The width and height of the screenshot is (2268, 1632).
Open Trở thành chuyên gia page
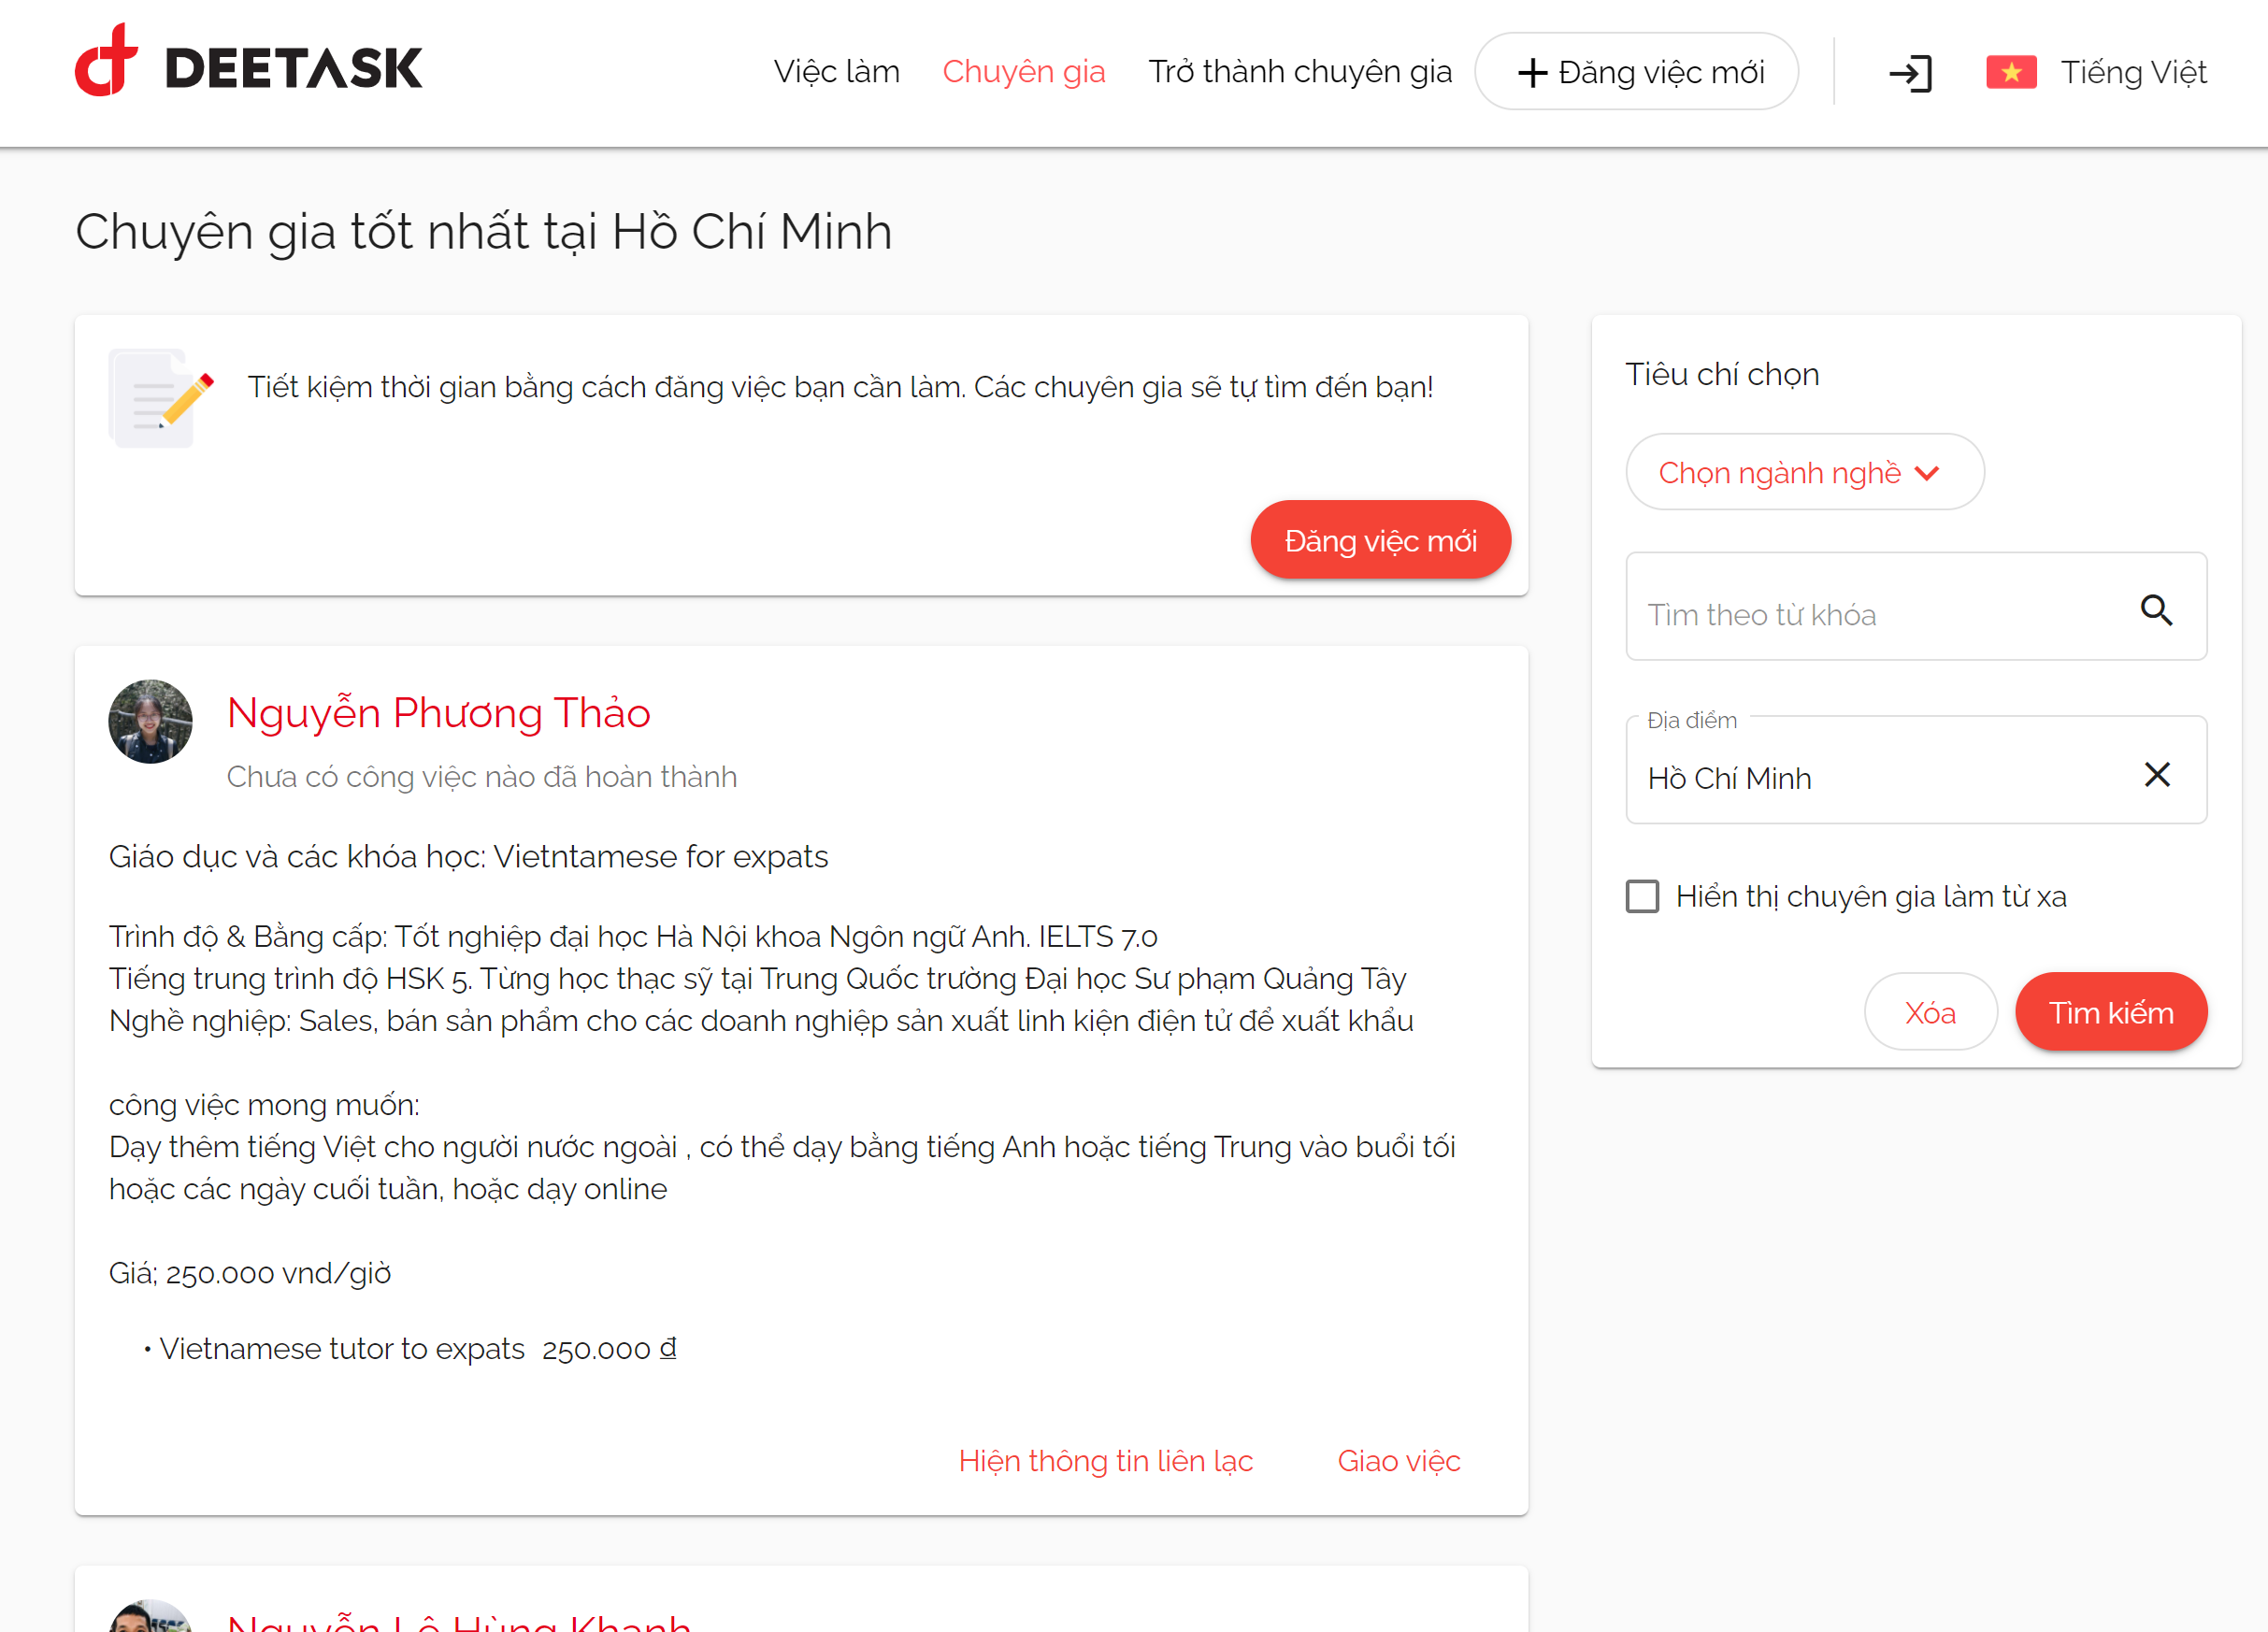[x=1299, y=72]
